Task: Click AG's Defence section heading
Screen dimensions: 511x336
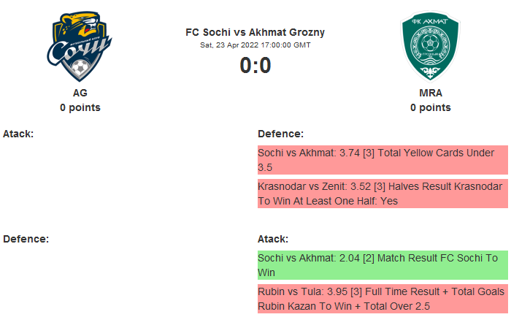Action: (x=26, y=239)
